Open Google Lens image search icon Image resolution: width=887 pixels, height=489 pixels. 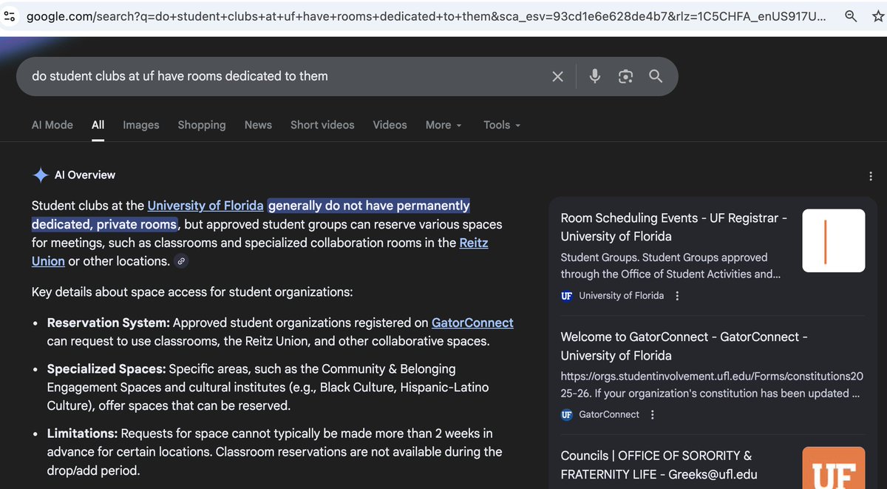[x=626, y=76]
